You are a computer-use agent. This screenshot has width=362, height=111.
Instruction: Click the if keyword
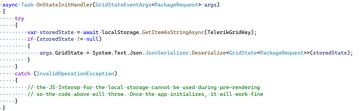(30, 39)
